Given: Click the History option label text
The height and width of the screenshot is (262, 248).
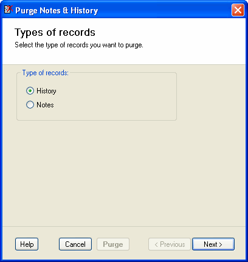Looking at the screenshot, I should point(46,91).
